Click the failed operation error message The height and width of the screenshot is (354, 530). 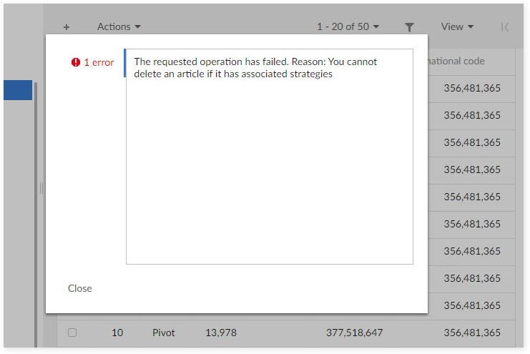(255, 68)
